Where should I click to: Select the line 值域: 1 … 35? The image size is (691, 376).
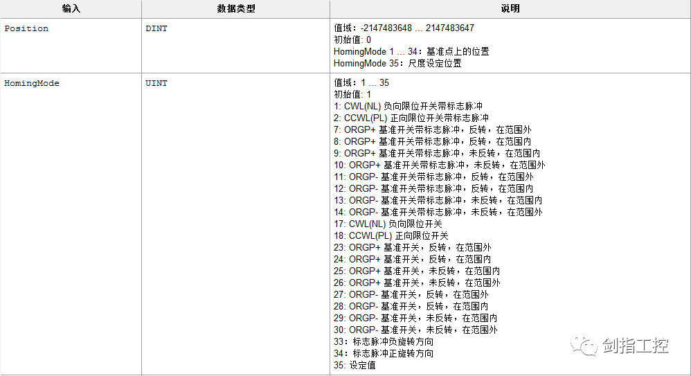(x=361, y=83)
